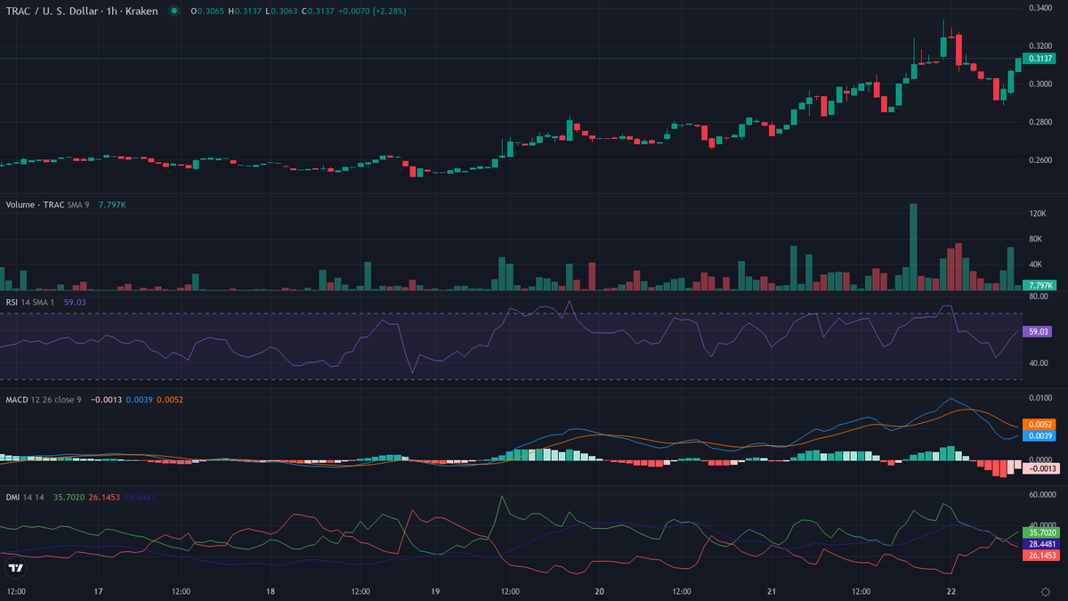Click the 0.3000 price axis label
Screen dimensions: 1068x601
(x=1040, y=84)
